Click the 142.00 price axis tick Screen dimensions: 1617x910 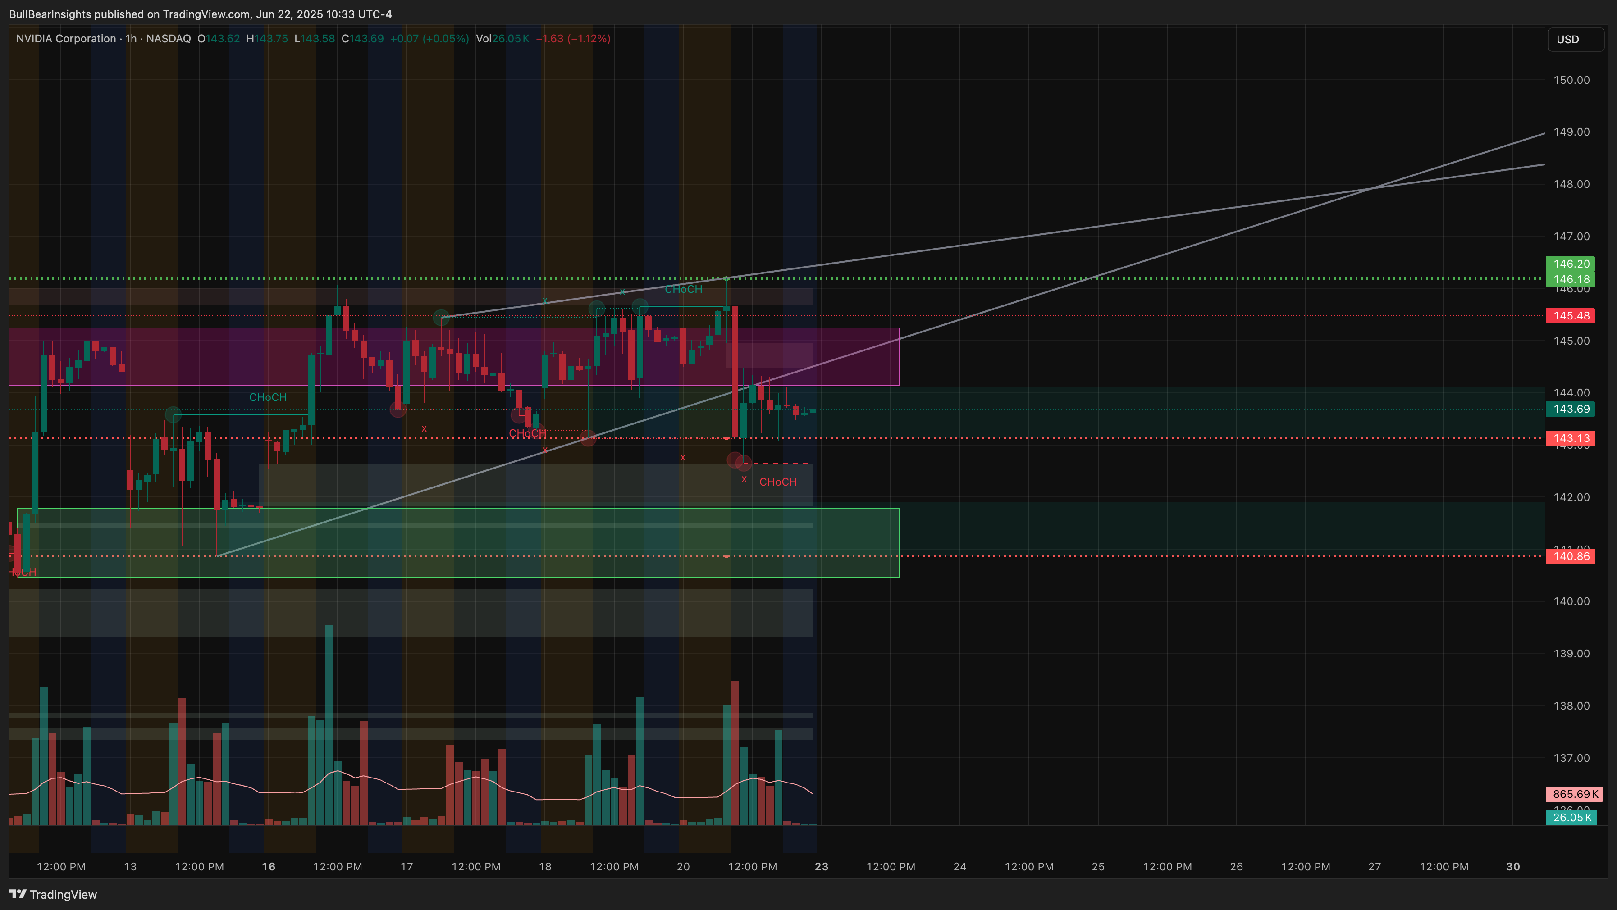(x=1571, y=497)
